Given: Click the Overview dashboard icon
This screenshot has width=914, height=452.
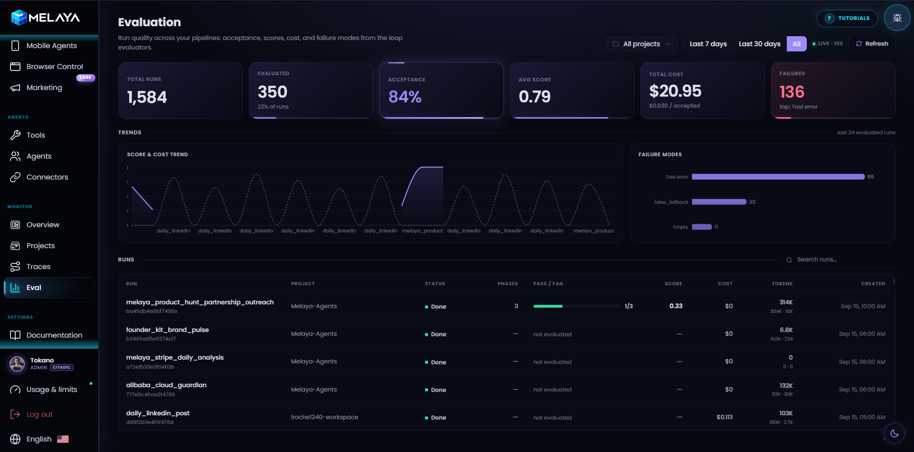Looking at the screenshot, I should coord(15,225).
